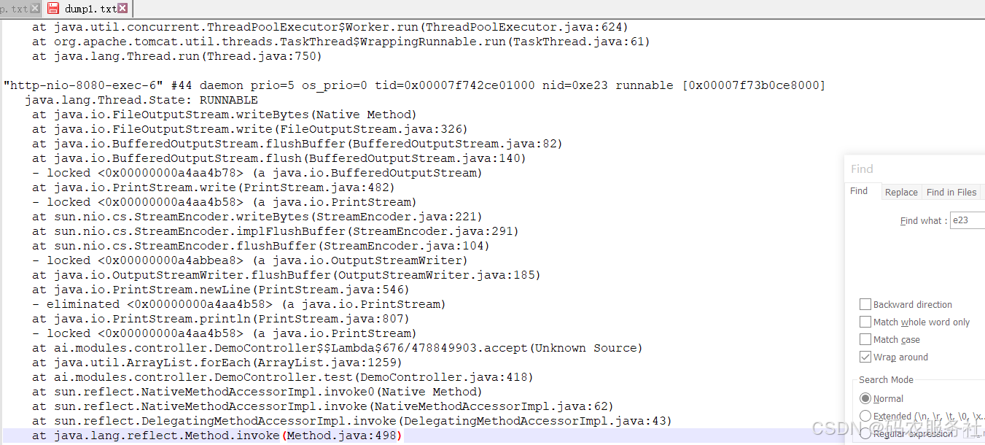Enable Match case option
This screenshot has width=985, height=445.
[866, 339]
